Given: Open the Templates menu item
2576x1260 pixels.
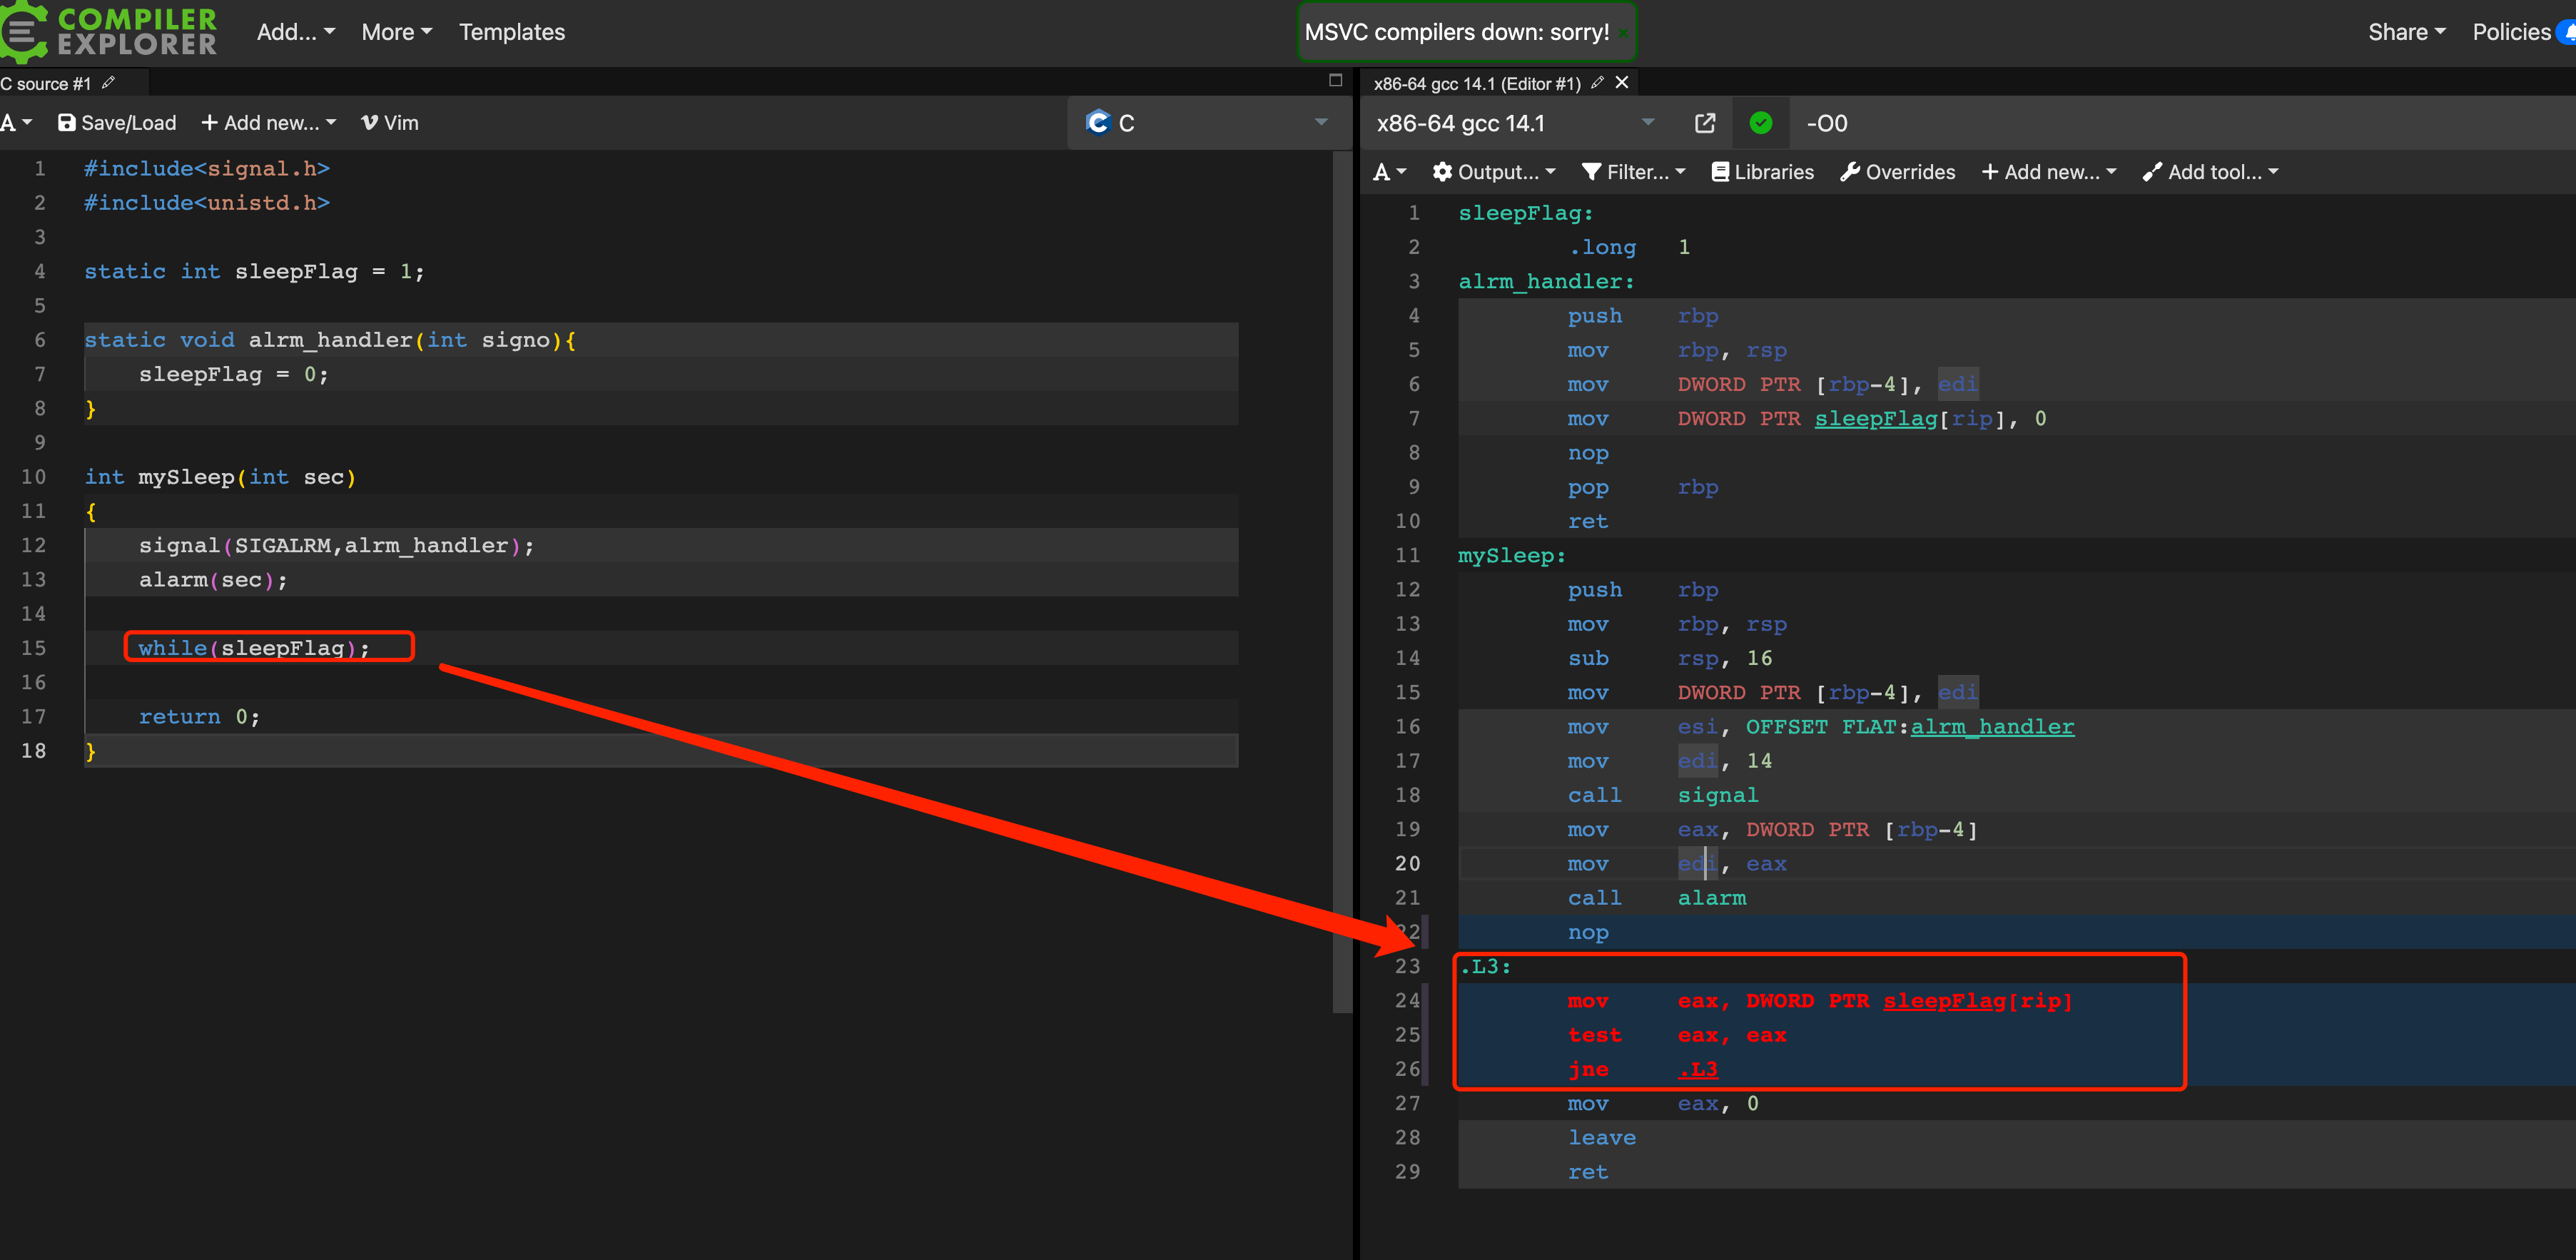Looking at the screenshot, I should click(512, 32).
